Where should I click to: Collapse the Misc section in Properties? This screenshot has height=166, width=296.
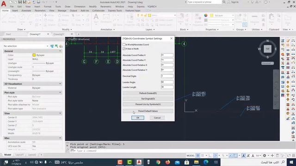point(60,138)
